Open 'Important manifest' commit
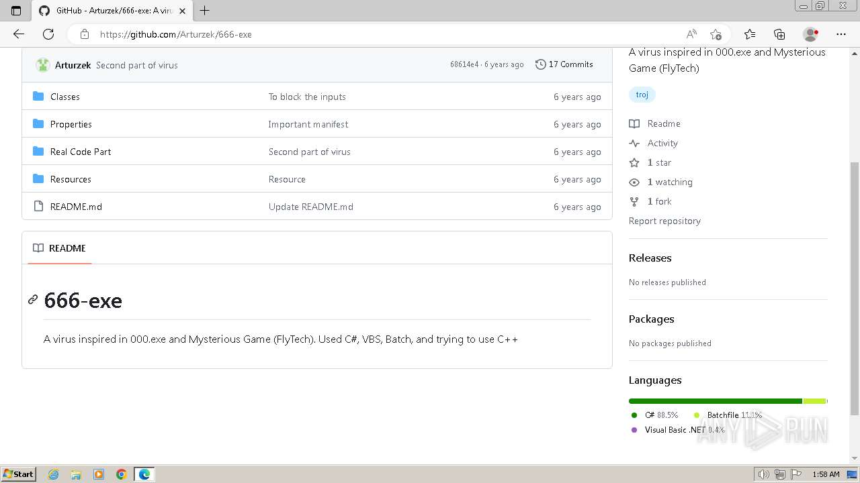The height and width of the screenshot is (483, 860). [x=308, y=124]
